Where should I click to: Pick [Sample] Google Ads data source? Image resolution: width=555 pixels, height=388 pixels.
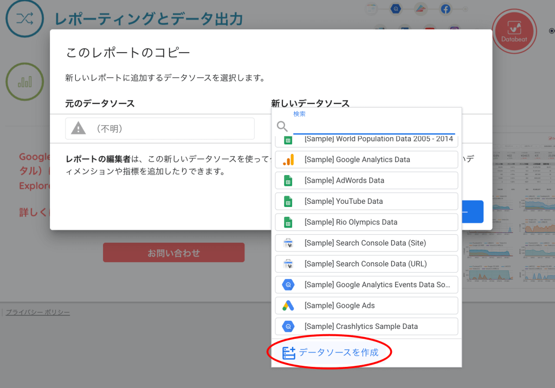[366, 306]
